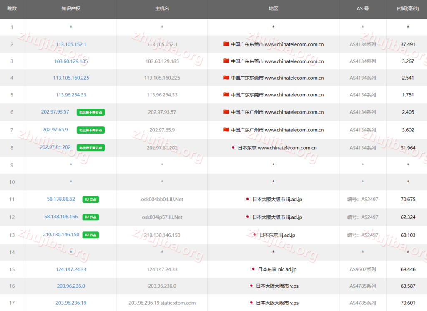Image resolution: width=427 pixels, height=311 pixels.
Task: Click the 电信骨干网节点 badge beside 202.97.65.9
Action: pyautogui.click(x=90, y=130)
